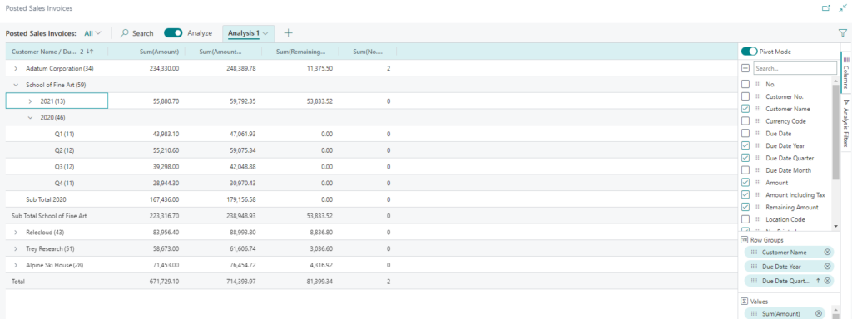Collapse the School of Fine Art group
The height and width of the screenshot is (319, 852).
pyautogui.click(x=16, y=86)
